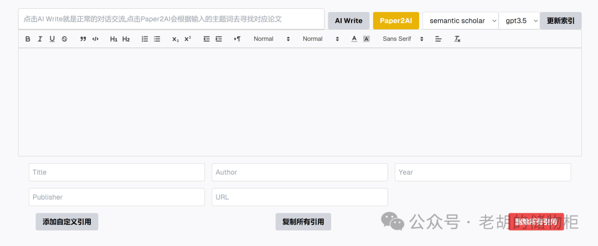Create a bulleted list
This screenshot has height=246, width=598.
(157, 39)
